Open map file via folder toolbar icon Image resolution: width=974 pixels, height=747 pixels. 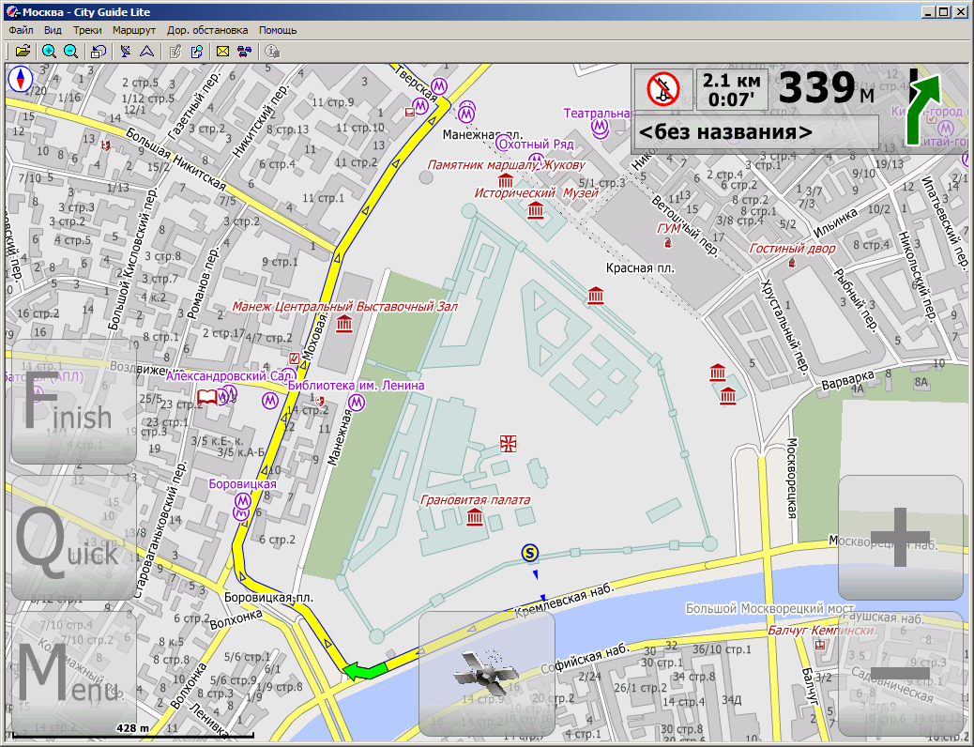click(23, 51)
